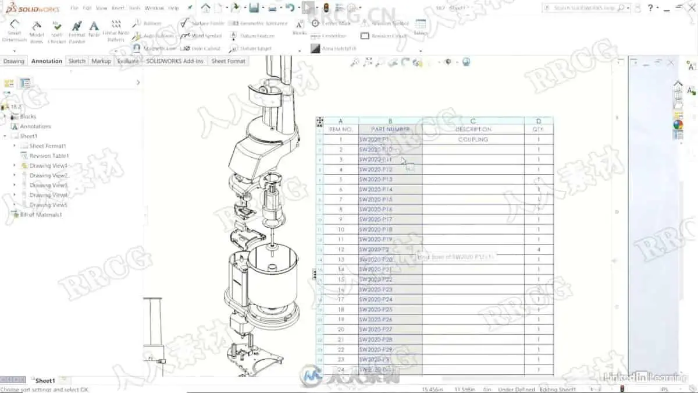Open the Geometric Tolerance tool

tap(258, 23)
